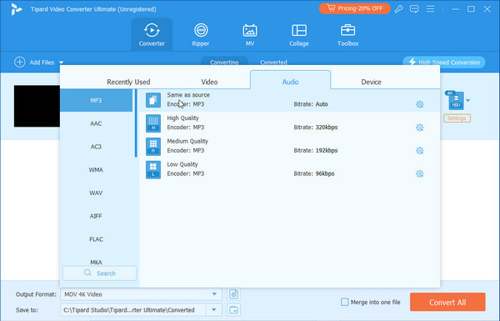The image size is (500, 321).
Task: Open the Converter module
Action: (x=152, y=35)
